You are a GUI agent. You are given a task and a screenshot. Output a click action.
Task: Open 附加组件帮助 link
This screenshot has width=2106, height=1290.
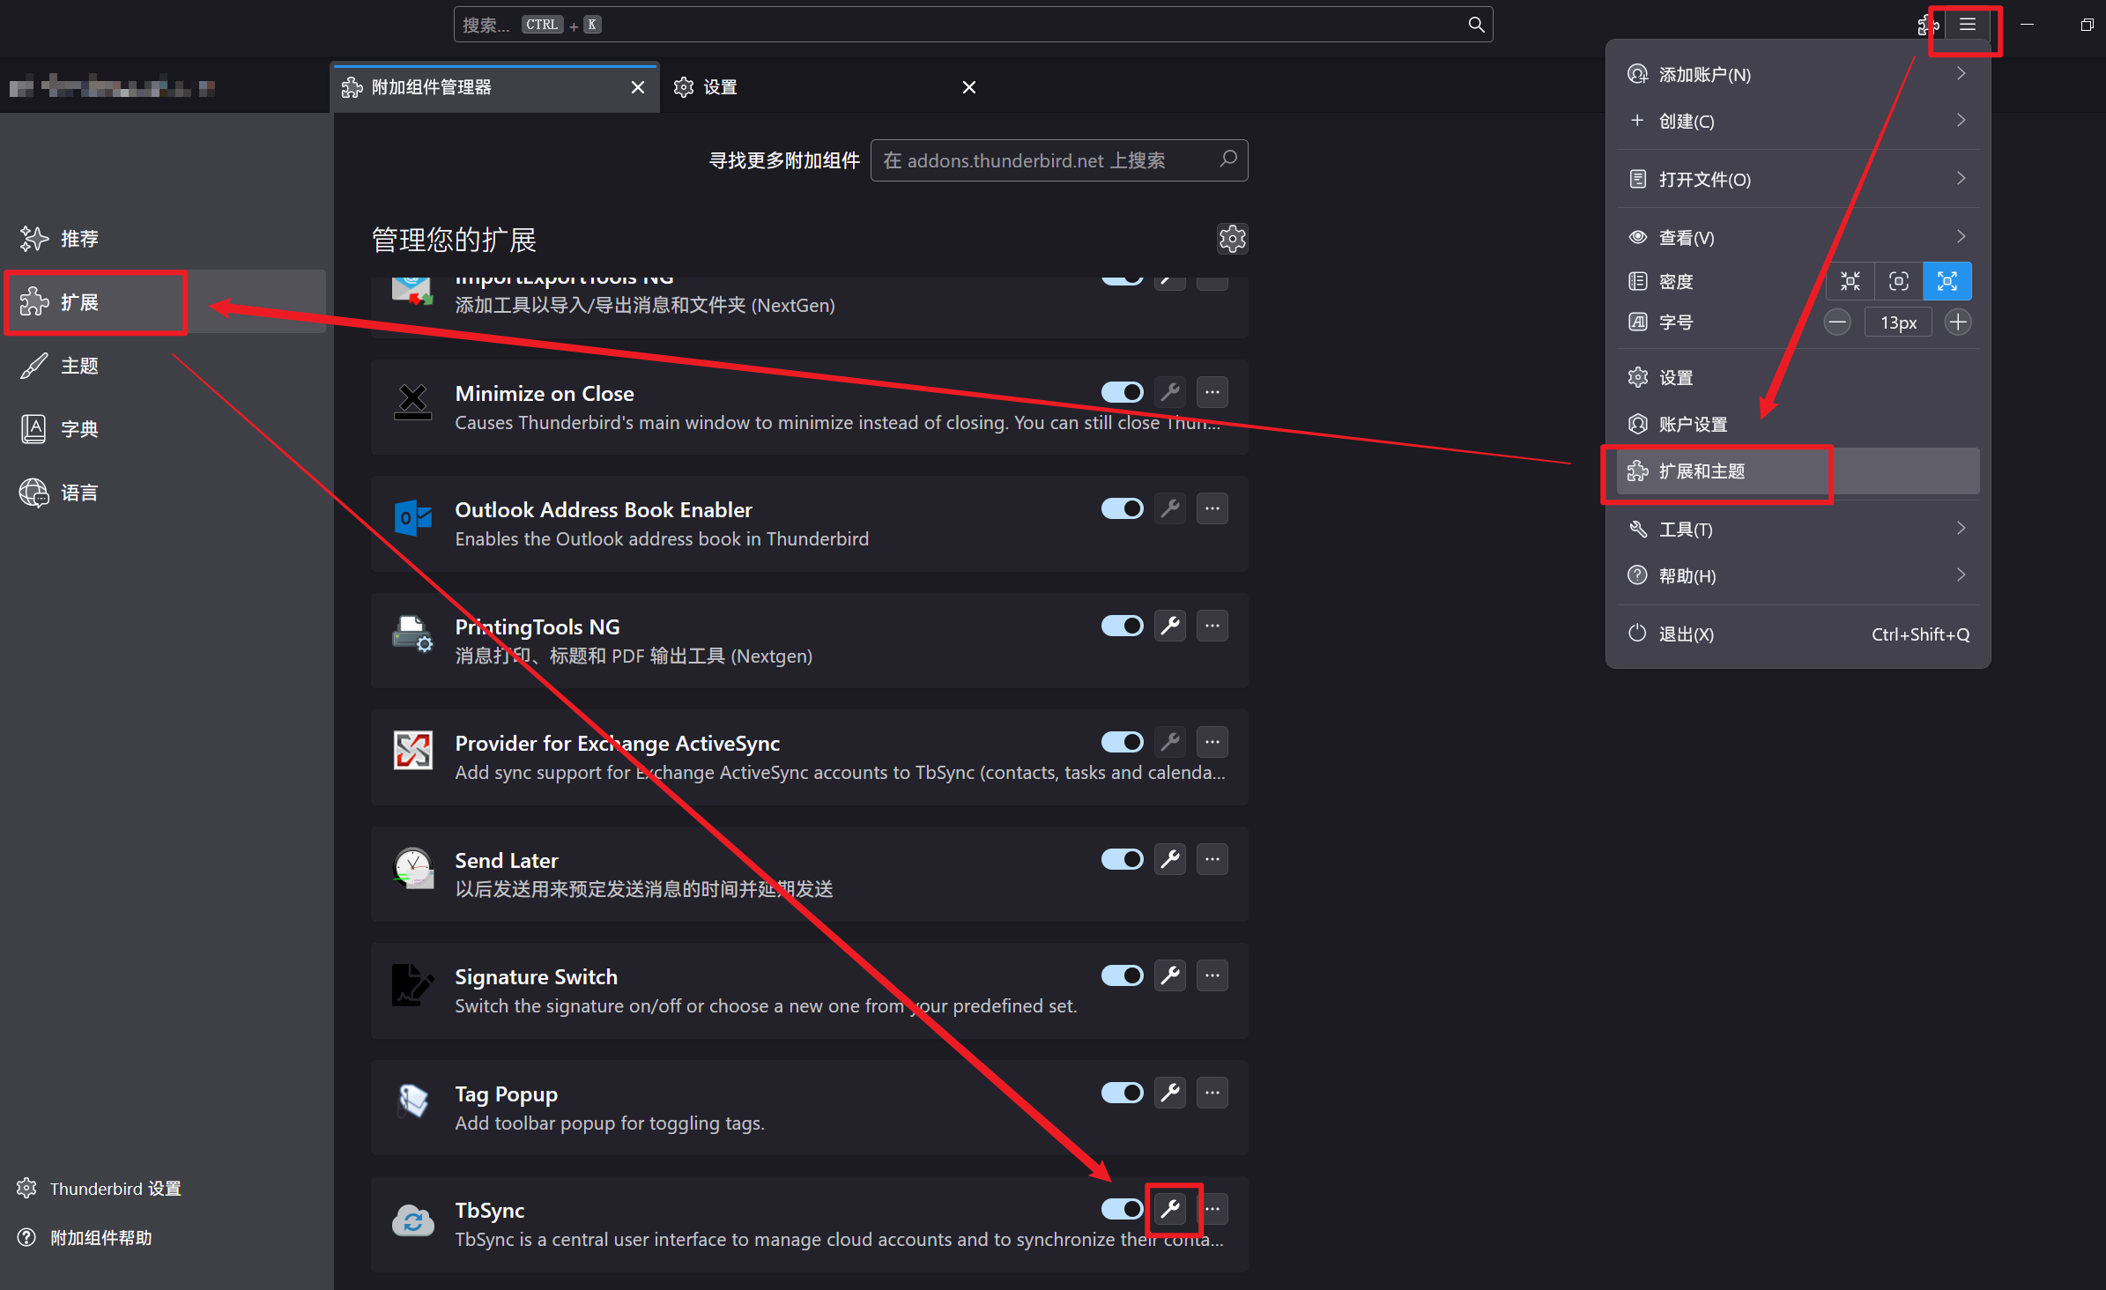[85, 1237]
